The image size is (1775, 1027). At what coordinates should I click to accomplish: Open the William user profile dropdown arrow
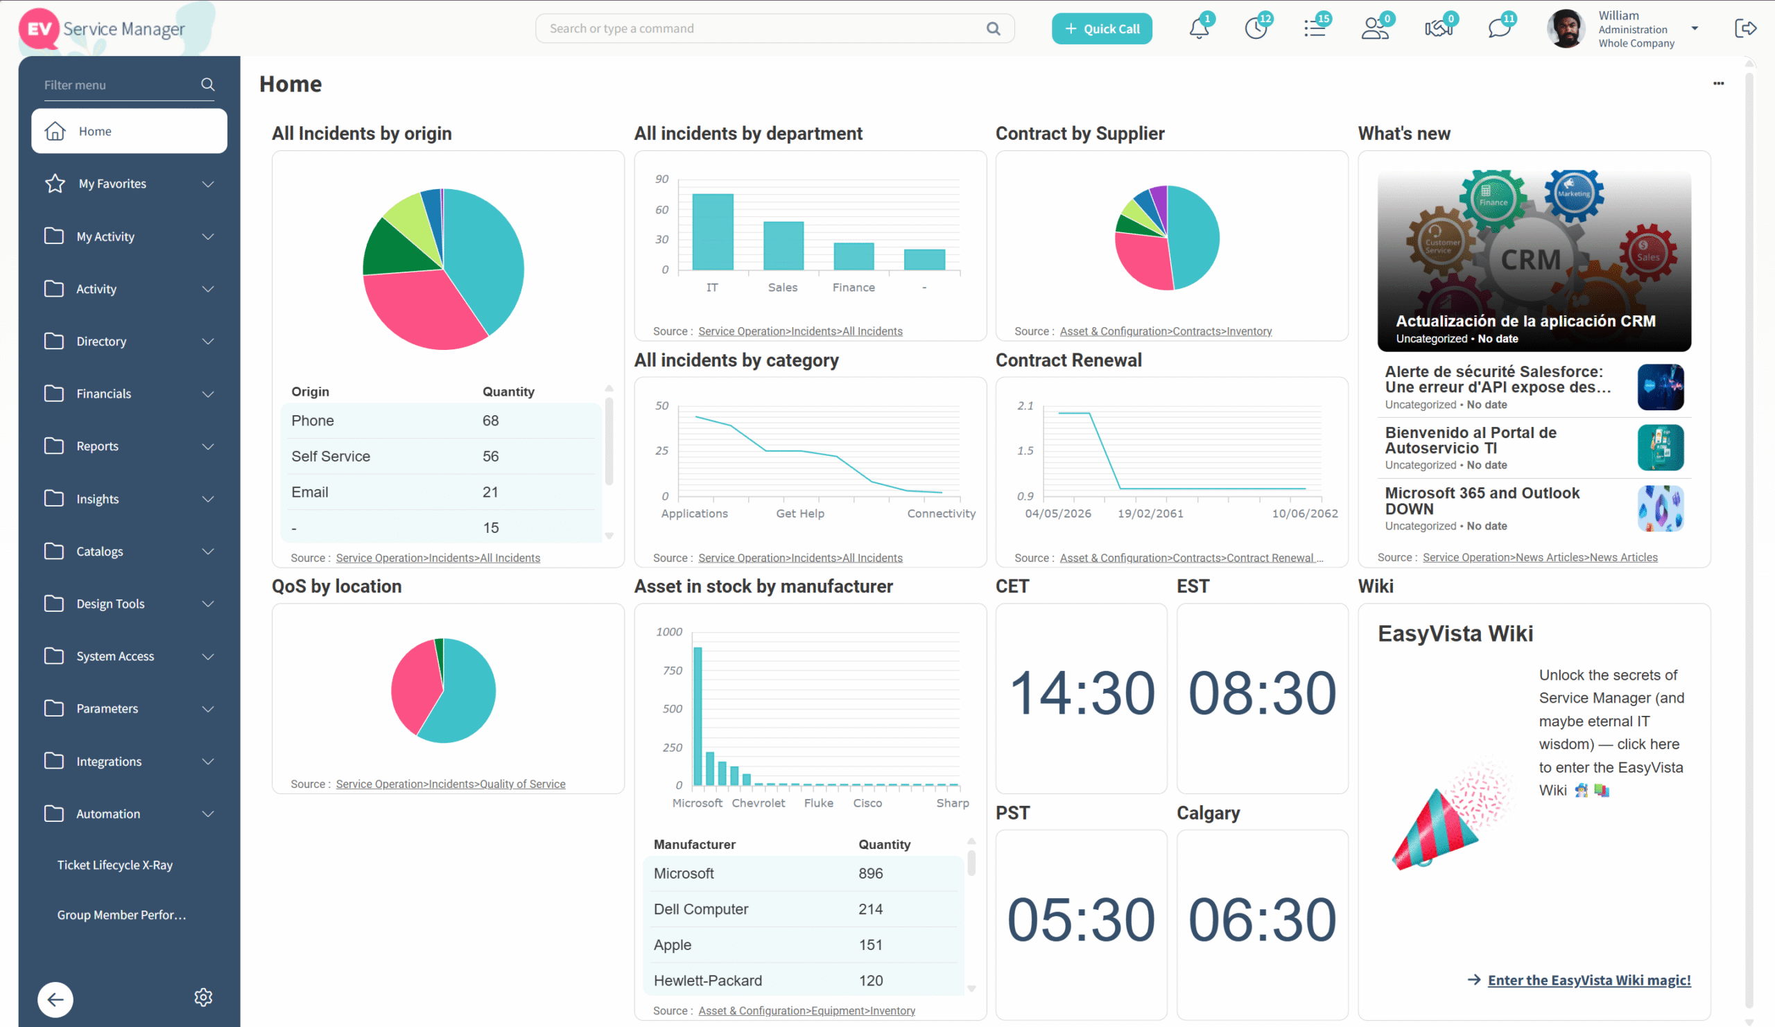[1695, 29]
